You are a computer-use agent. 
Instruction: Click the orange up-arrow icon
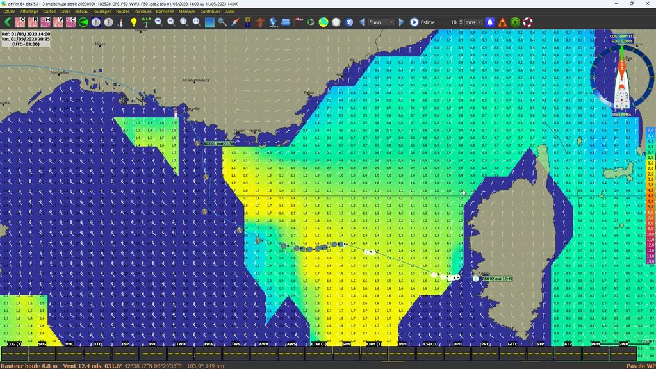pos(260,22)
